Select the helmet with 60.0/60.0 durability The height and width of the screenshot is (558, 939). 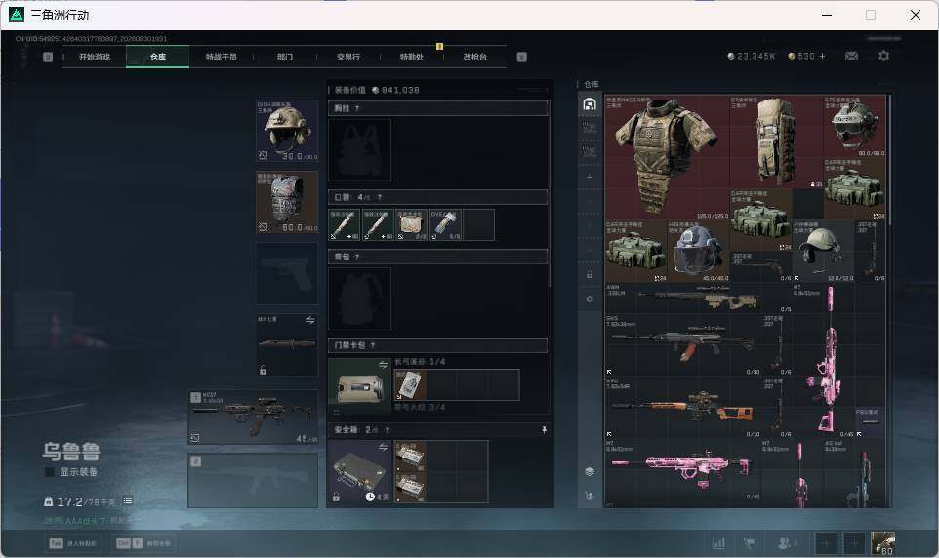pos(854,126)
